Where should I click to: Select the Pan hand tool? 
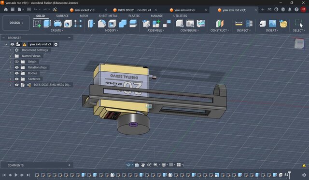coord(143,165)
